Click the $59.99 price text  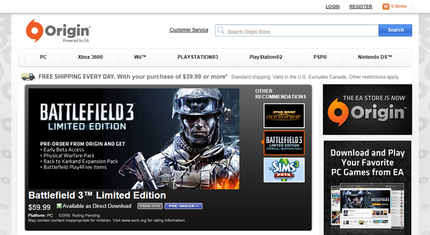tap(39, 207)
